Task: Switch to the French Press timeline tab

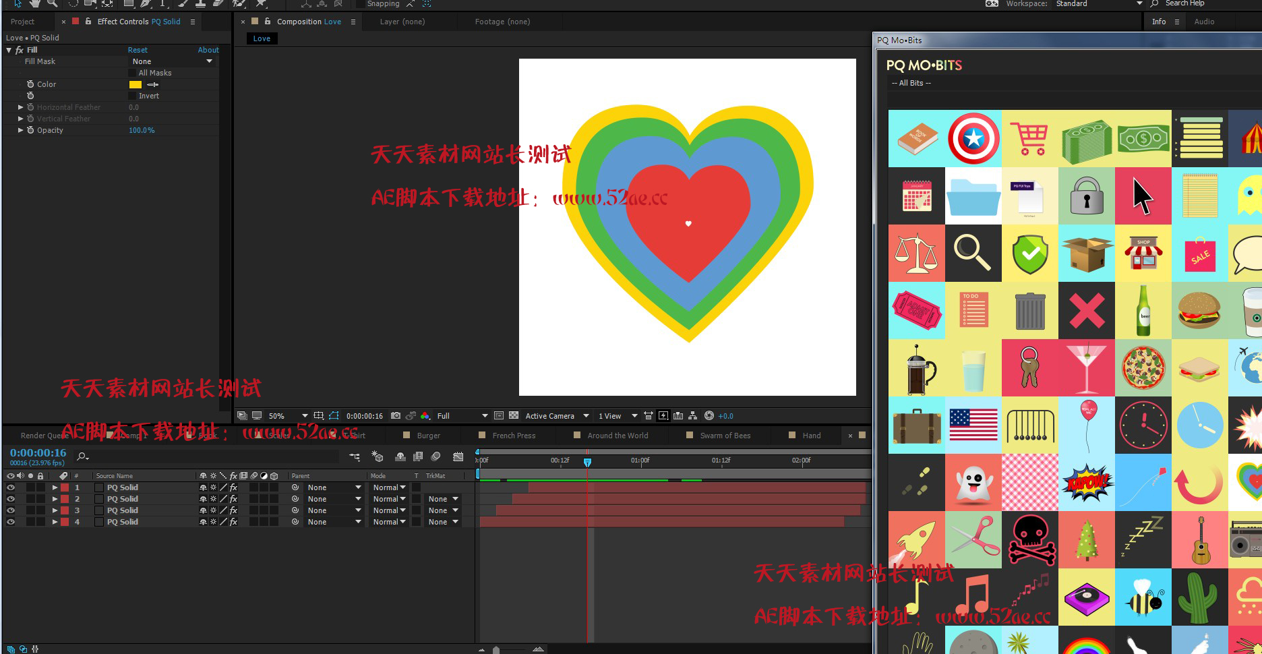Action: (514, 436)
